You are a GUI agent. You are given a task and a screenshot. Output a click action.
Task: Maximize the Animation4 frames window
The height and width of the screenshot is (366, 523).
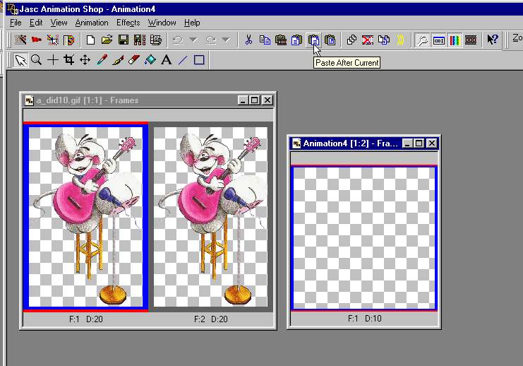[x=419, y=143]
